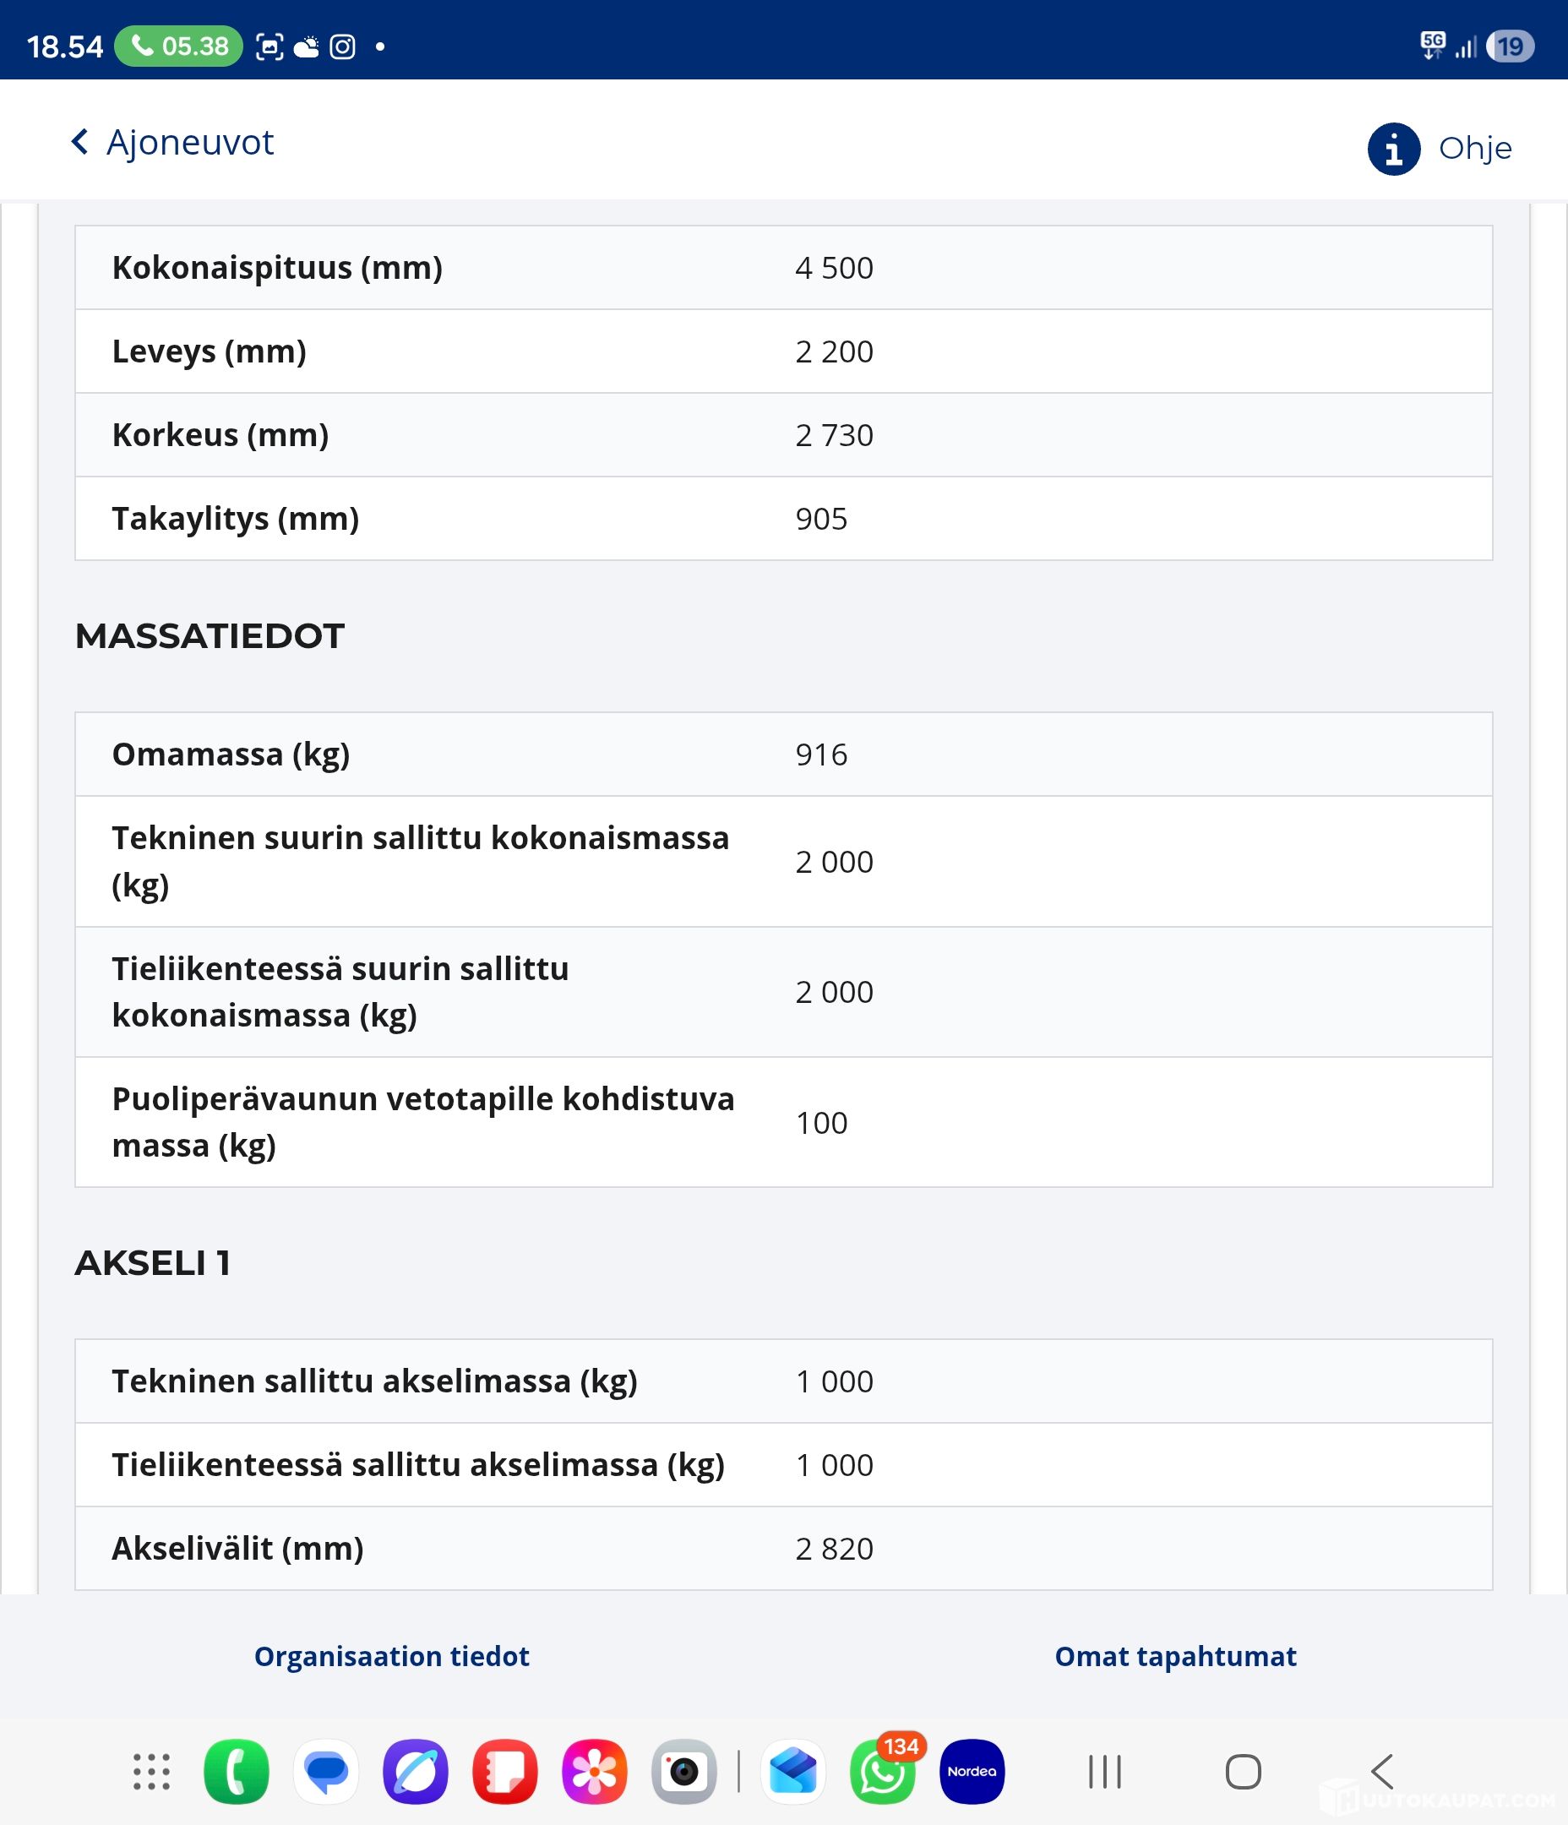The image size is (1568, 1825).
Task: Tap the ongoing call timer pill
Action: [x=179, y=46]
